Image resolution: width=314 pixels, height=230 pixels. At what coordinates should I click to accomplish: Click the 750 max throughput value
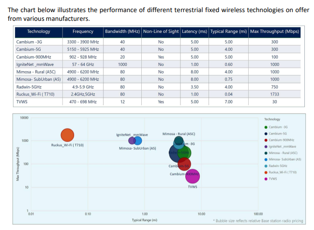pyautogui.click(x=274, y=87)
